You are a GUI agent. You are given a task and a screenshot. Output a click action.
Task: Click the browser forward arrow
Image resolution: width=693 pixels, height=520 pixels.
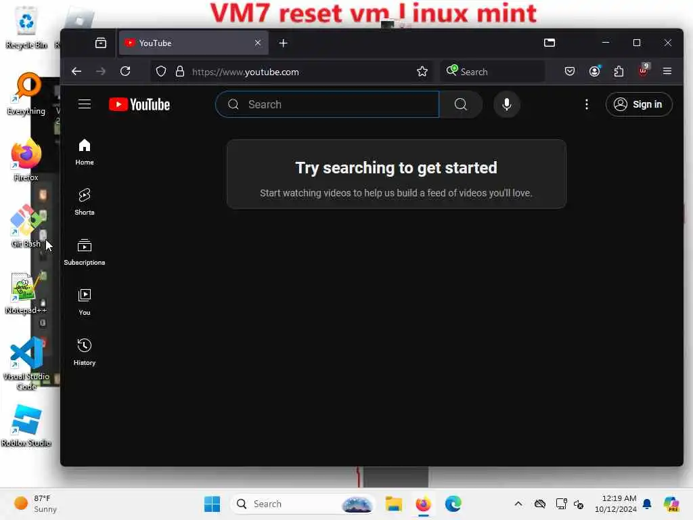pos(101,71)
